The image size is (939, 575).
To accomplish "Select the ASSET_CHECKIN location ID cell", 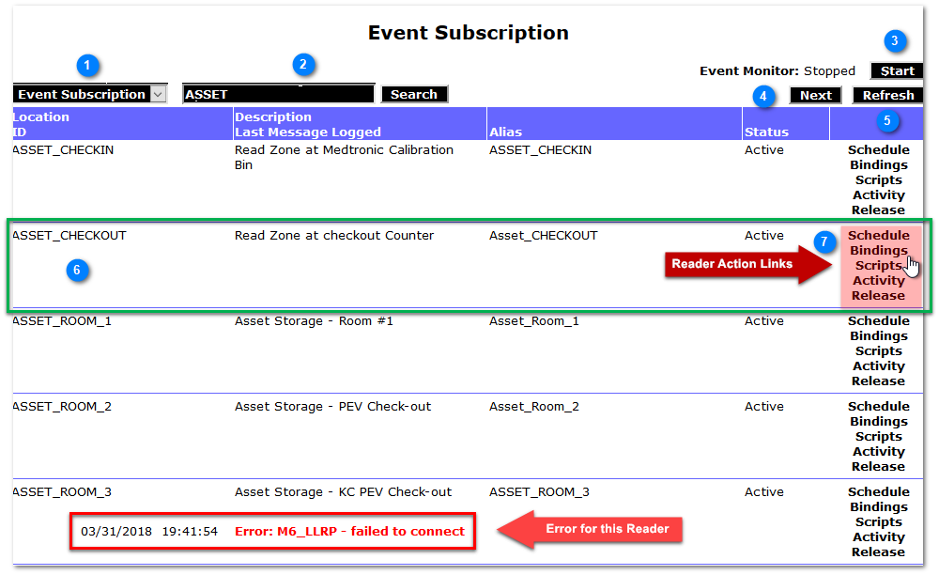I will click(x=64, y=149).
